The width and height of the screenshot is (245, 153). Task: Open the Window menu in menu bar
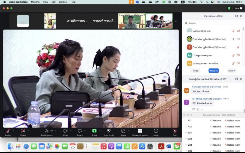tap(63, 2)
